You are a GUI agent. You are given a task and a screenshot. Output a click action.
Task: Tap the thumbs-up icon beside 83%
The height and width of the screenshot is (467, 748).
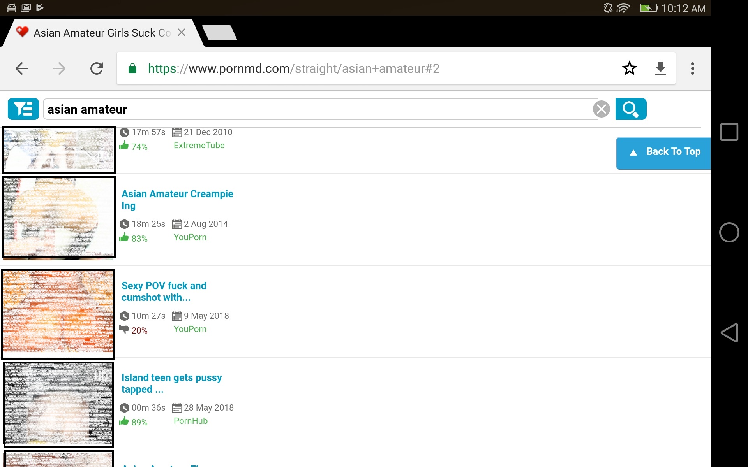(x=124, y=237)
